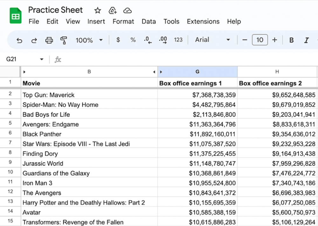Select the Black Panther cell
Viewport: 318px width, 226px height.
89,134
